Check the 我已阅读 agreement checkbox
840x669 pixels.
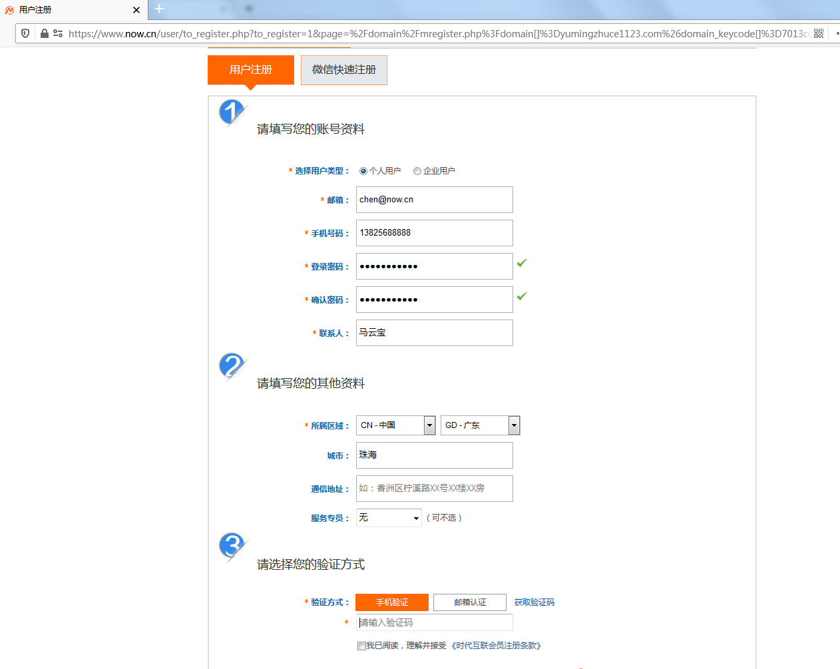[x=361, y=646]
